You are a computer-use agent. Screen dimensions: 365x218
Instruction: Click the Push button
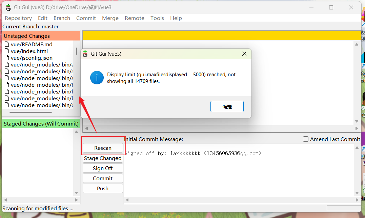pos(103,188)
